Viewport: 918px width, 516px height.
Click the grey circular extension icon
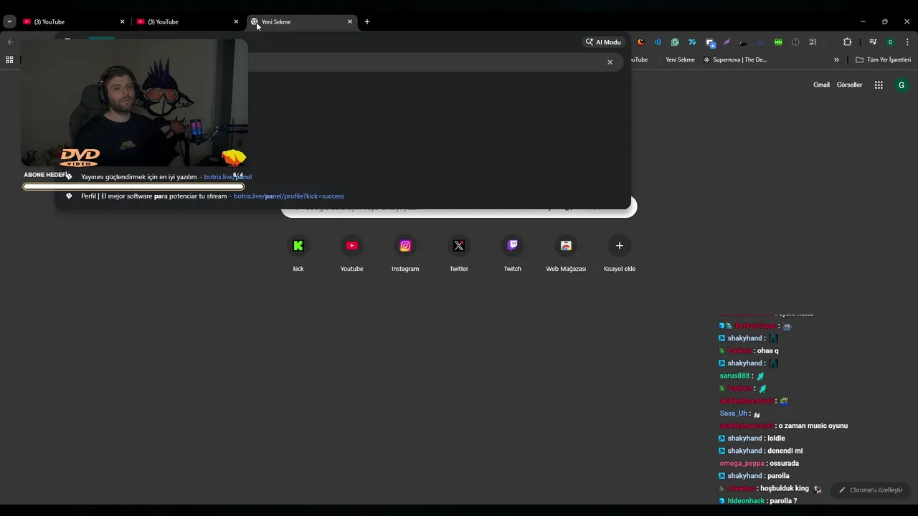[x=795, y=42]
